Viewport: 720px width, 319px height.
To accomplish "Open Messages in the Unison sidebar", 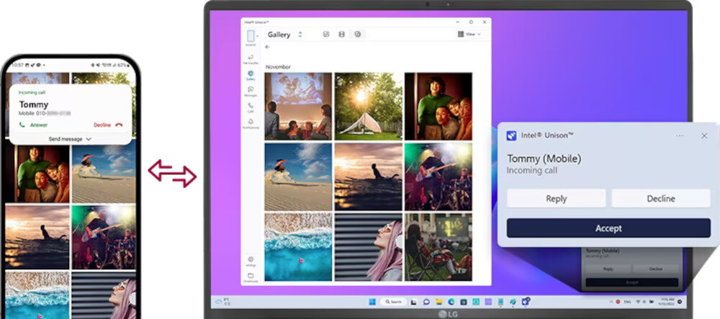I will tap(251, 91).
